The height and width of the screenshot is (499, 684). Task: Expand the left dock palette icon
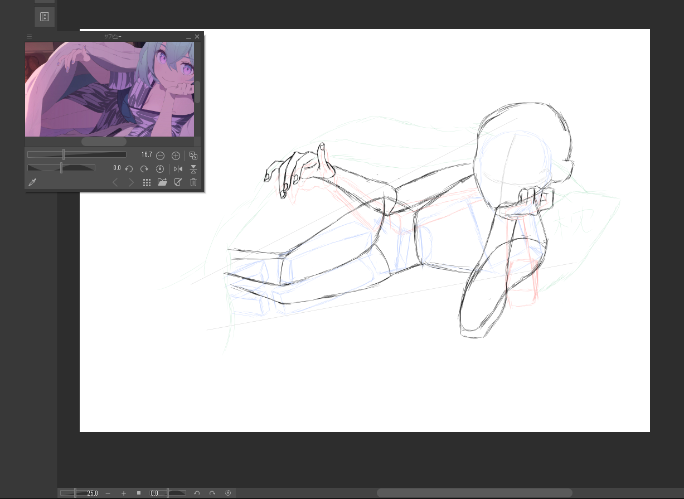pyautogui.click(x=45, y=17)
